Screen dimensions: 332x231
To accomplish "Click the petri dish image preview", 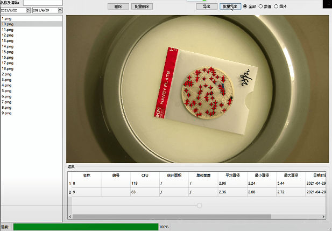I will pos(197,89).
